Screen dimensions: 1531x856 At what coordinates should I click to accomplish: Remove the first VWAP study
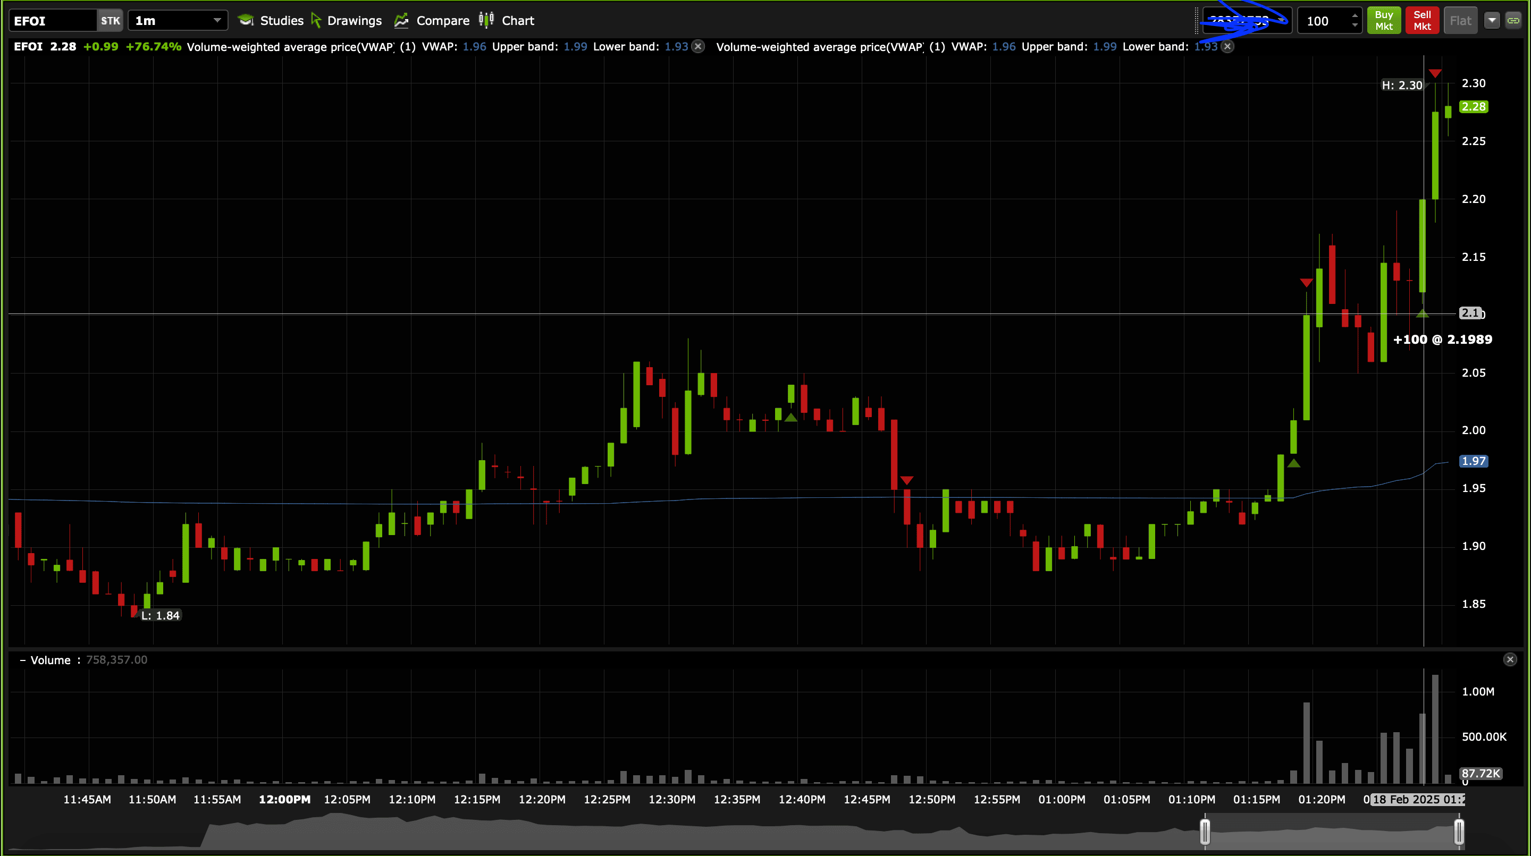click(699, 46)
